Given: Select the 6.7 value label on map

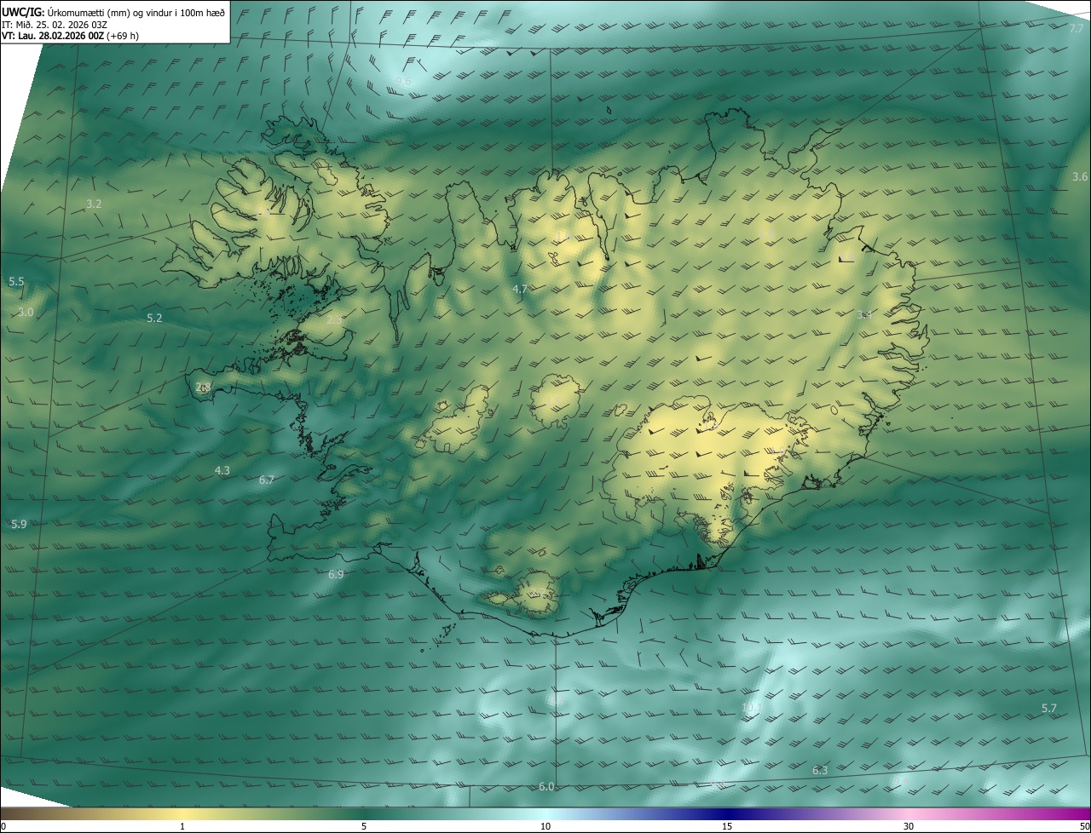Looking at the screenshot, I should click(267, 480).
